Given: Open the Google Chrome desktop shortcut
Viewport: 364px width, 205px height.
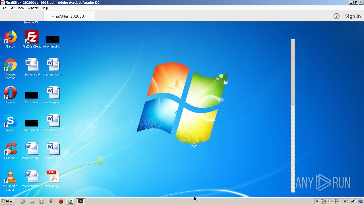Looking at the screenshot, I should point(10,69).
